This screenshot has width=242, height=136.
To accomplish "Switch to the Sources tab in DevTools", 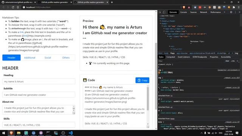I will pyautogui.click(x=193, y=12).
